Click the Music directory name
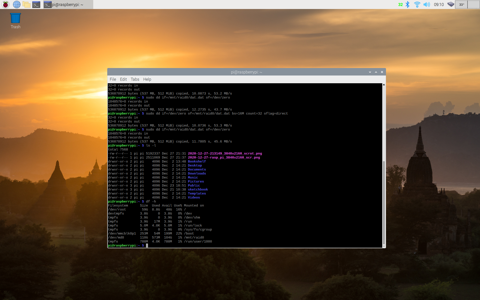480x300 pixels. (193, 177)
